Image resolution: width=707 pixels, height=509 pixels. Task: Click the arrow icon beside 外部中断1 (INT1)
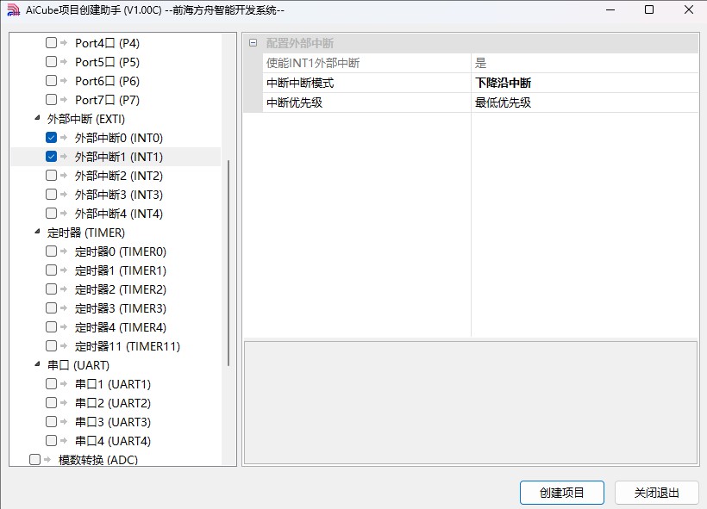[64, 156]
